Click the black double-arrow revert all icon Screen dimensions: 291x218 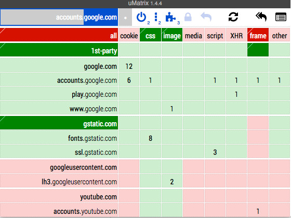click(x=261, y=17)
